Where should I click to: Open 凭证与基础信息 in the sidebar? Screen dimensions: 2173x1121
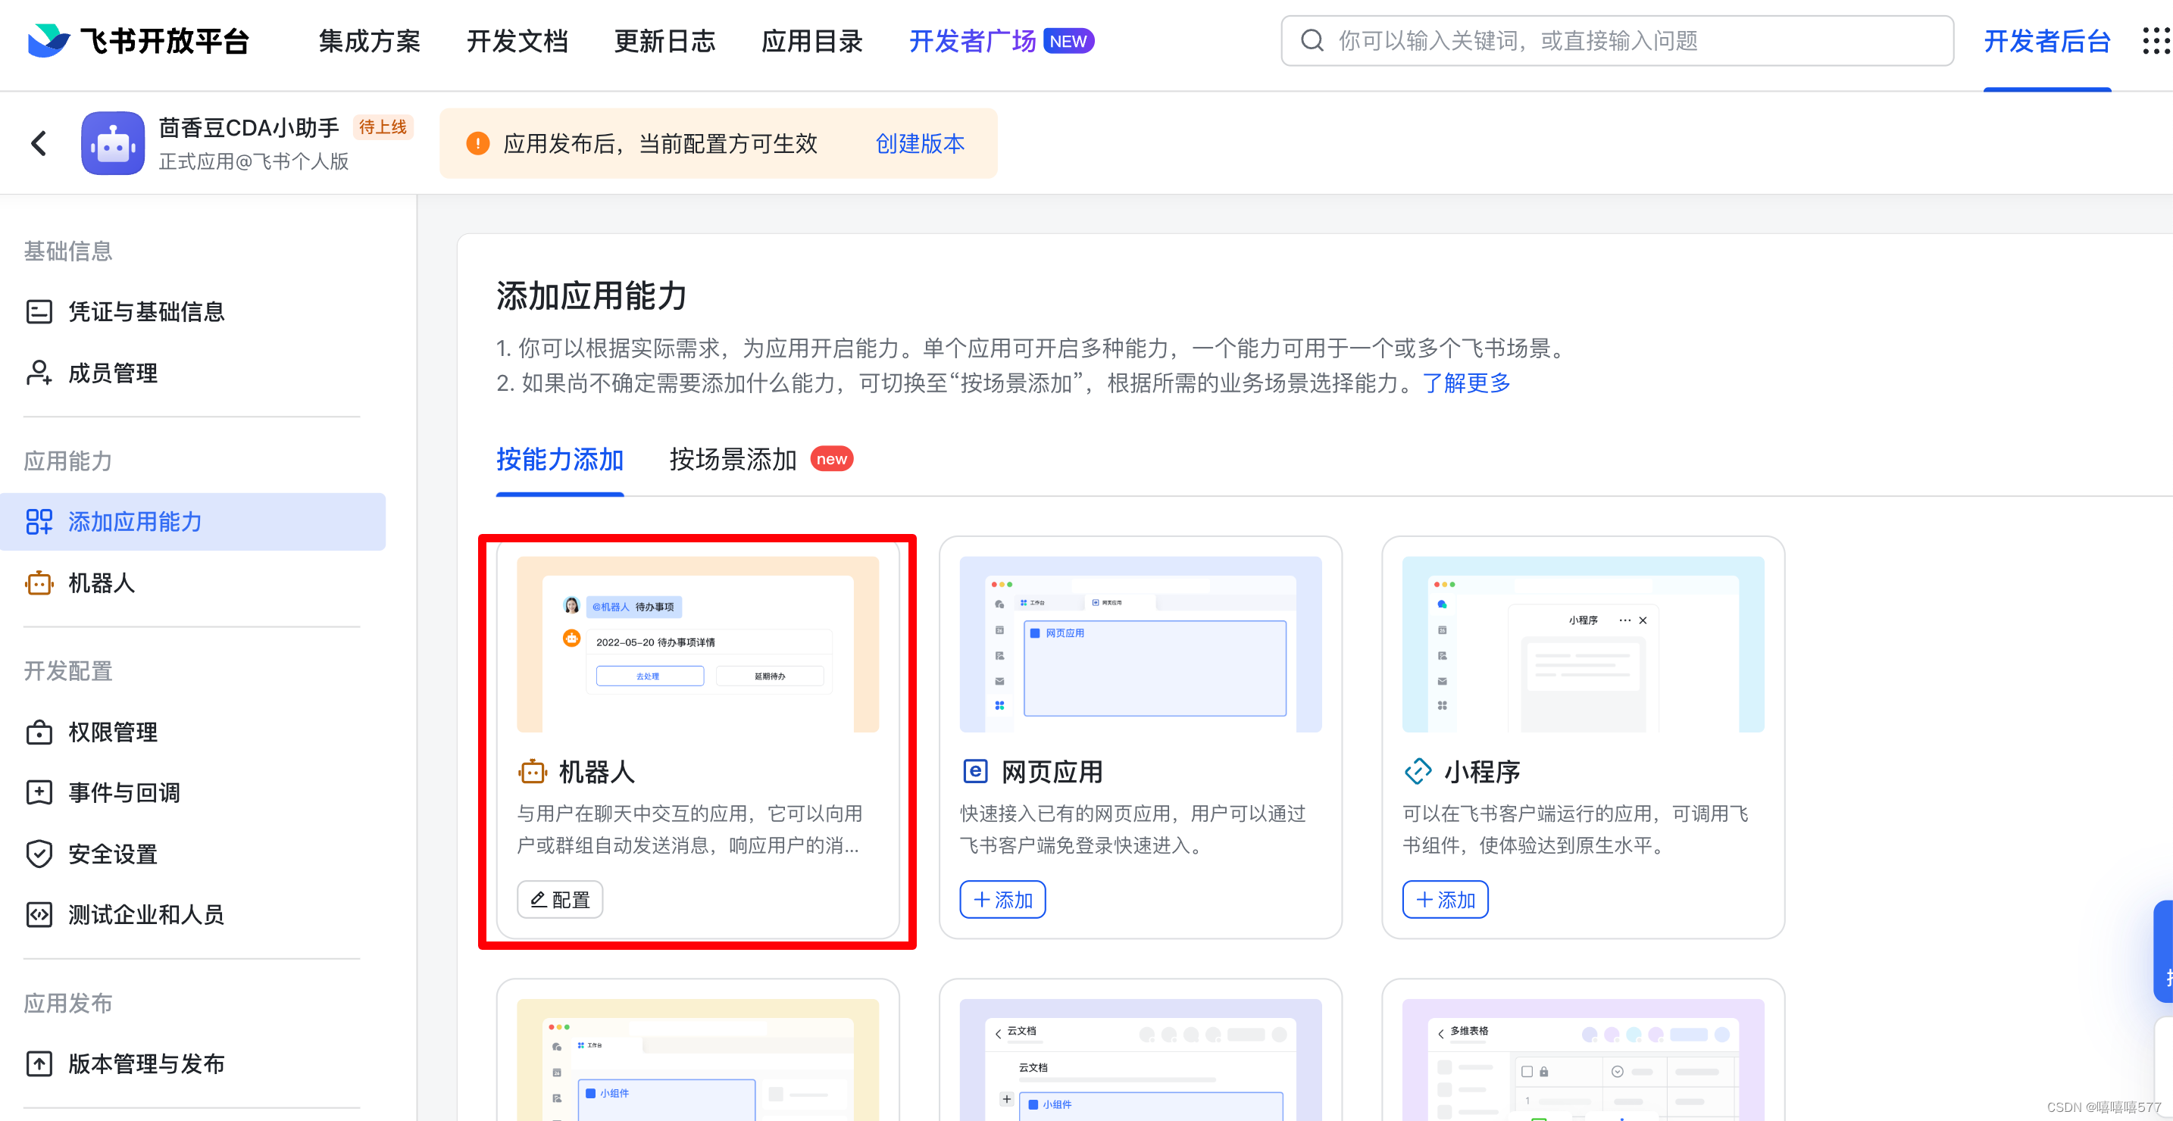point(146,312)
